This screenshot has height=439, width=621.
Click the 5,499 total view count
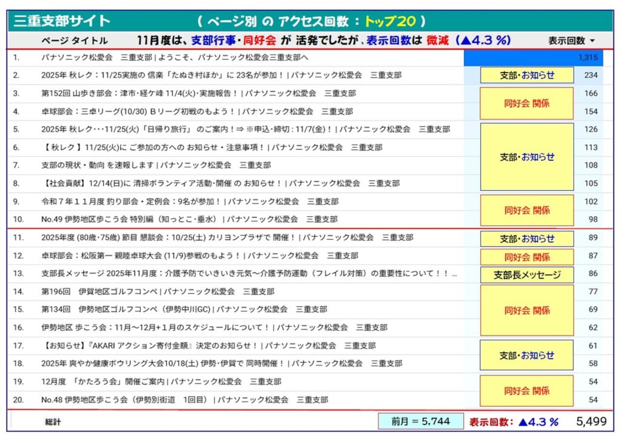pyautogui.click(x=591, y=421)
